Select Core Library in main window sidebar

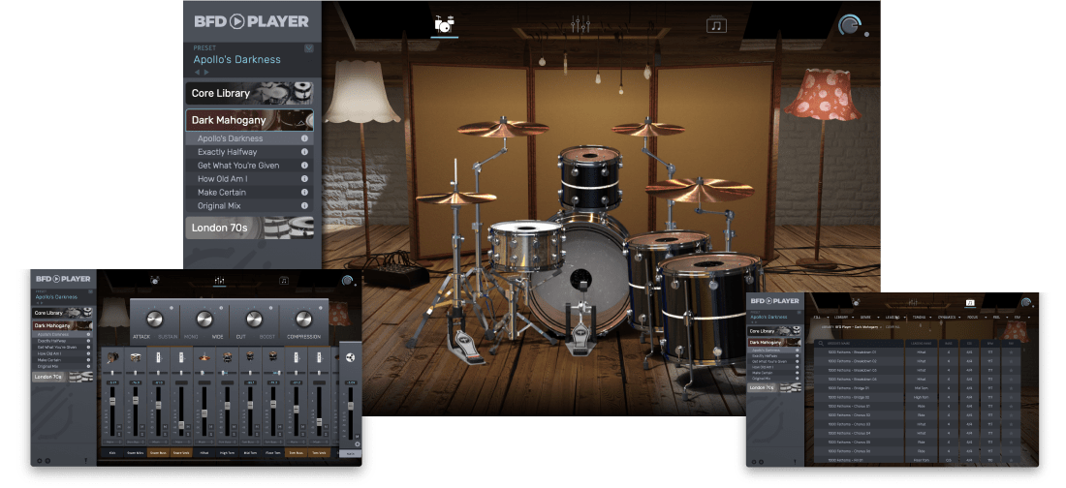[x=249, y=93]
